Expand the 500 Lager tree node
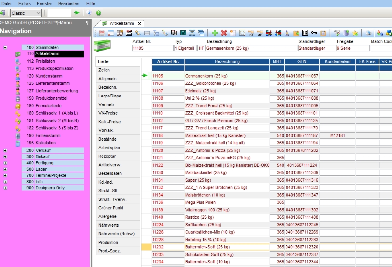392x267 pixels. tap(5, 169)
